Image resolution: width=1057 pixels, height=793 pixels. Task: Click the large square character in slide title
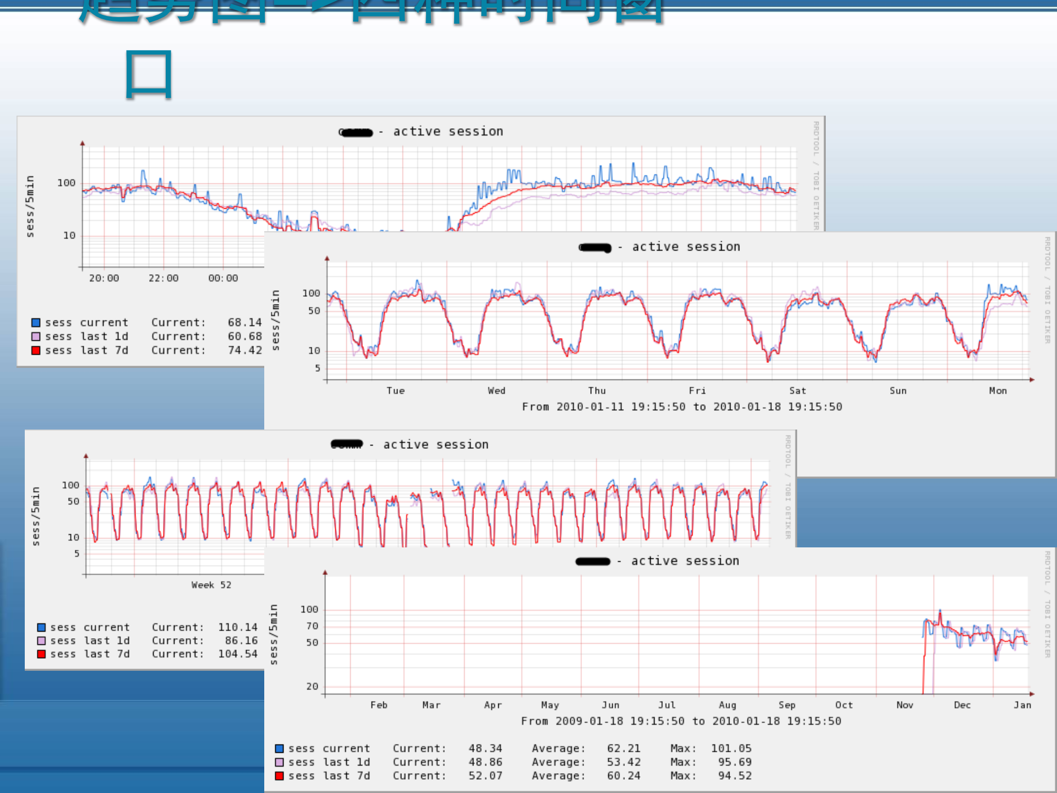point(149,74)
